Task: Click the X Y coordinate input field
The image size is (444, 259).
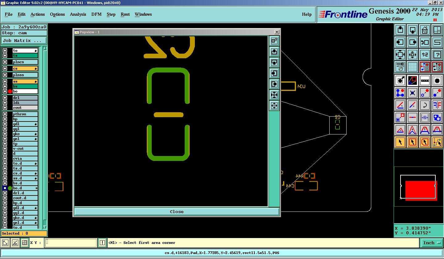Action: tap(71, 243)
